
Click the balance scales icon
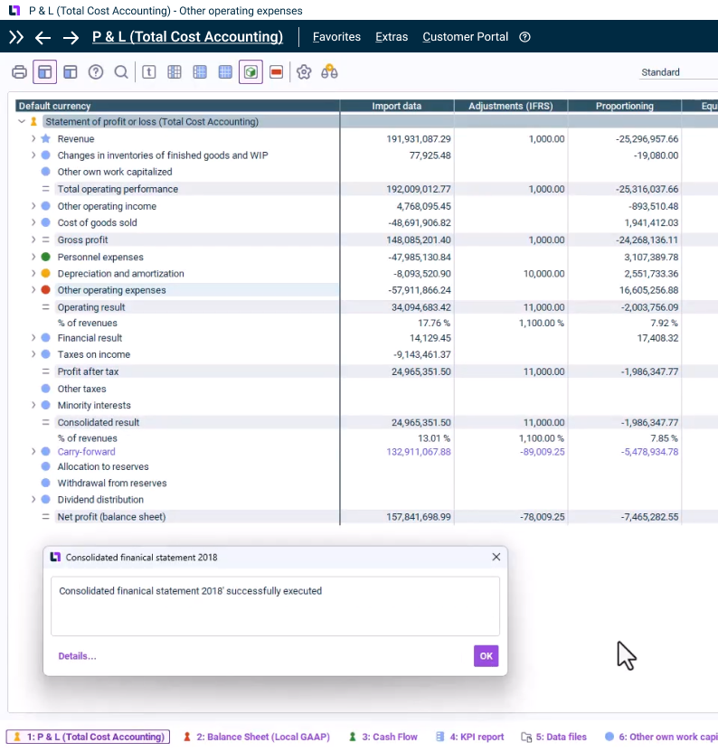click(x=329, y=72)
